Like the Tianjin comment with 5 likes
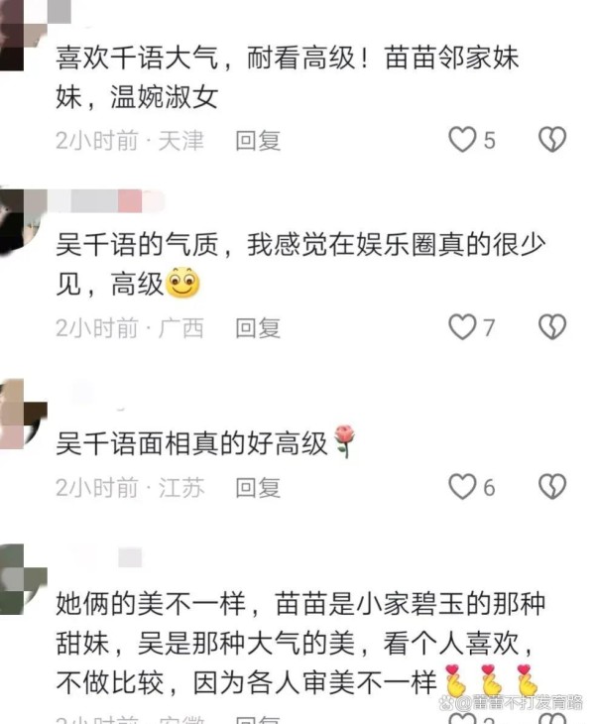The height and width of the screenshot is (724, 595). tap(462, 140)
